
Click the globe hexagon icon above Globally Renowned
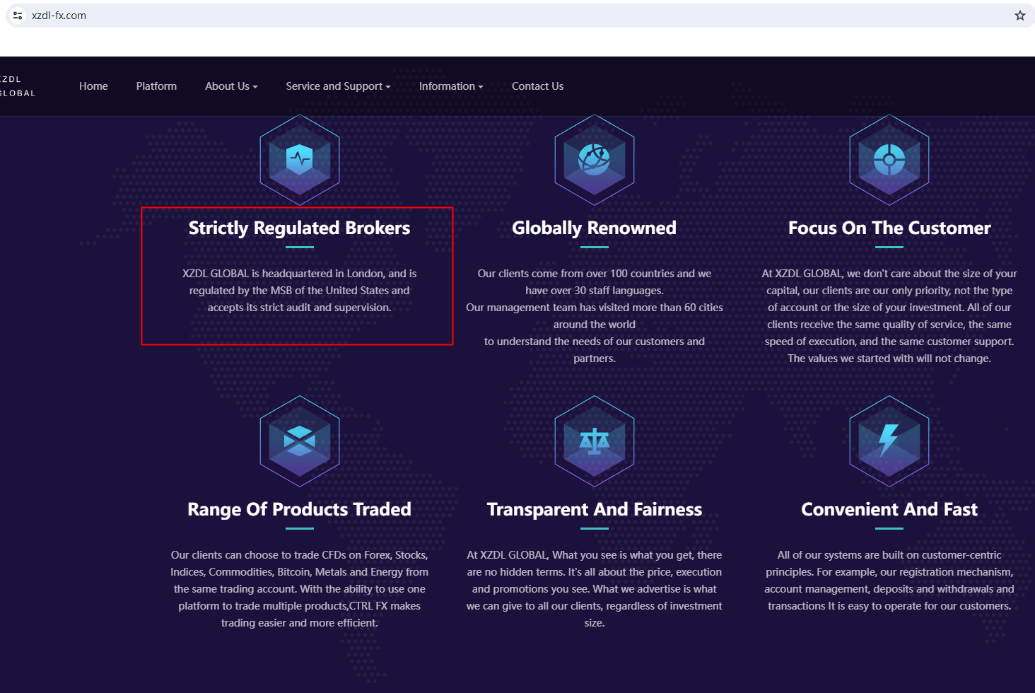click(x=595, y=160)
